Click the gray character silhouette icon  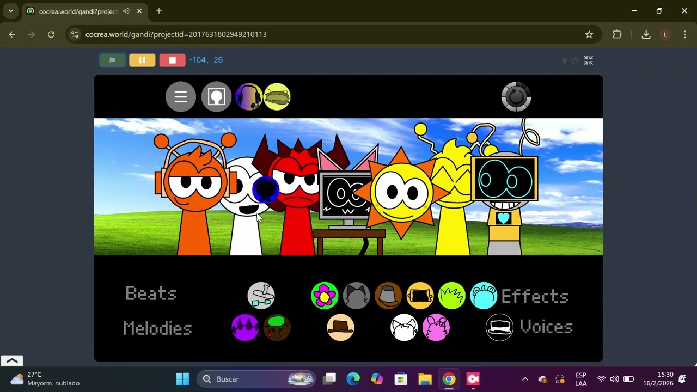tap(216, 97)
